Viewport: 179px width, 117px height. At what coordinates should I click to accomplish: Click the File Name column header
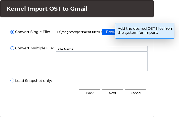[102, 49]
